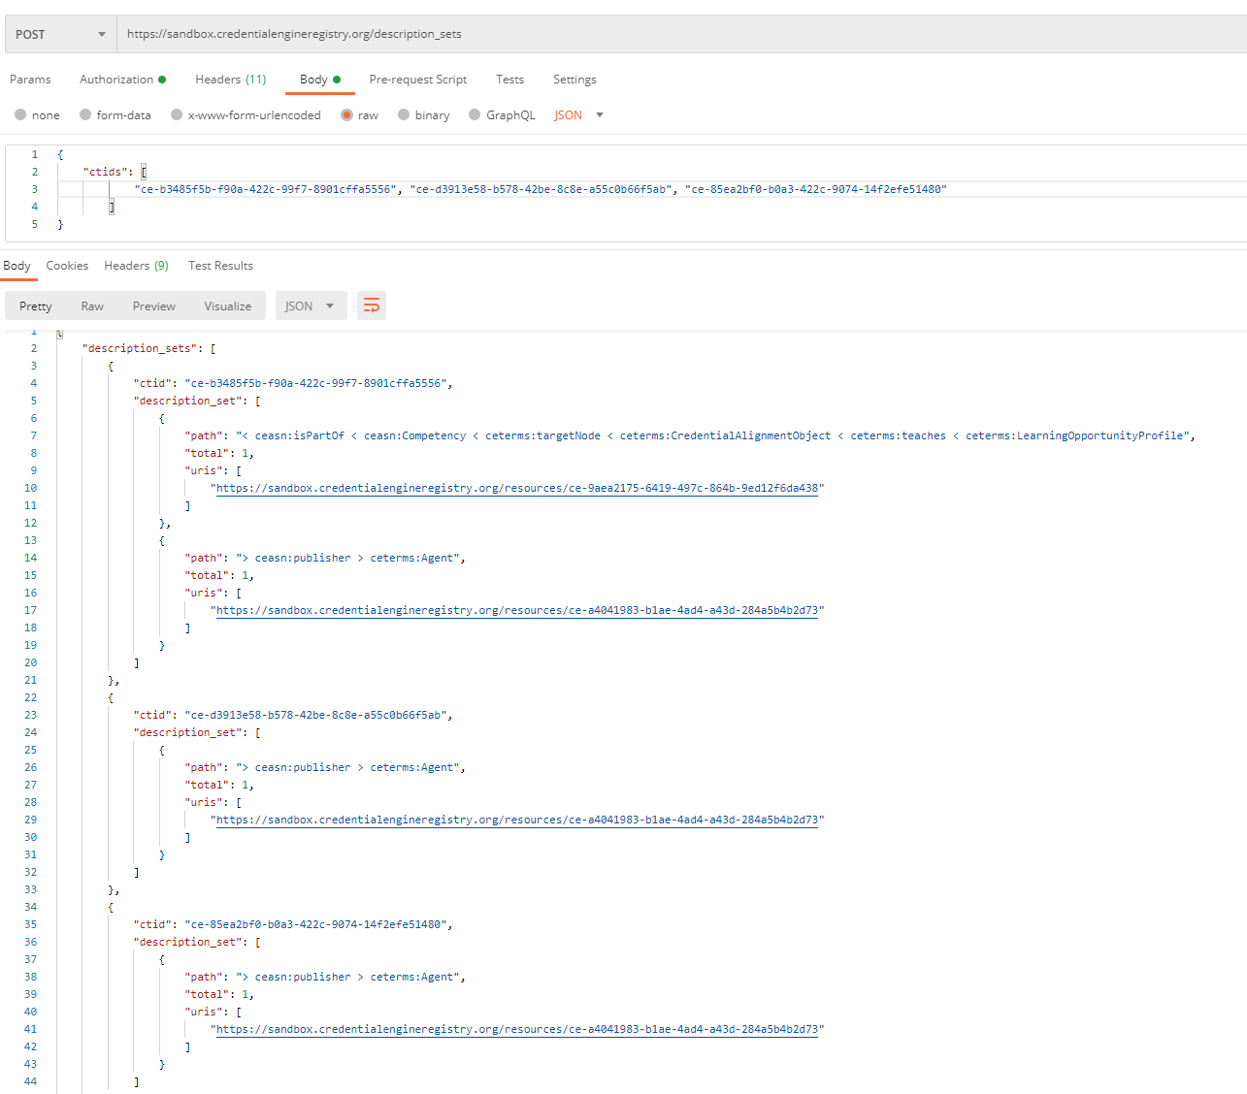View the response Cookies tab
Image resolution: width=1247 pixels, height=1094 pixels.
(x=67, y=265)
